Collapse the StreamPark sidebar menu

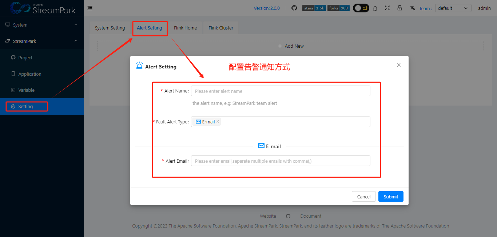point(42,41)
